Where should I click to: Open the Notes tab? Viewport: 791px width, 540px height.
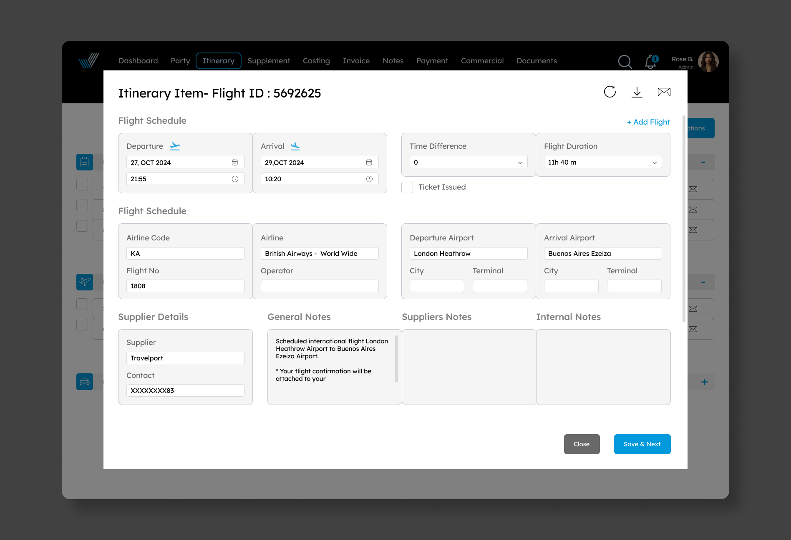(x=393, y=61)
